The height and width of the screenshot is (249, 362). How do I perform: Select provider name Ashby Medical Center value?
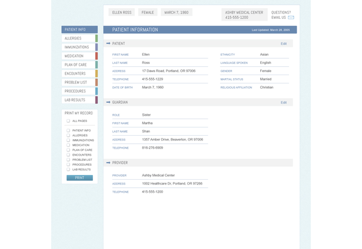point(158,175)
